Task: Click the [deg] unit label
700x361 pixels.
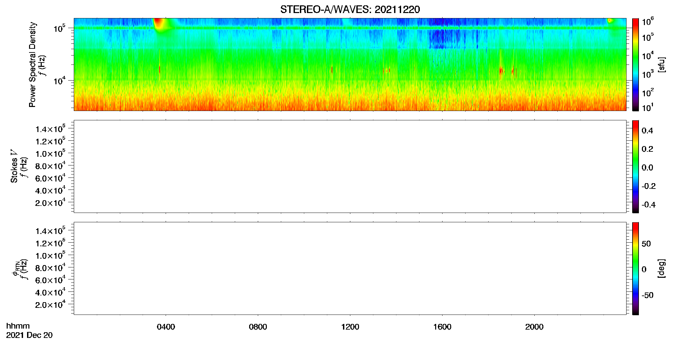Action: (661, 268)
